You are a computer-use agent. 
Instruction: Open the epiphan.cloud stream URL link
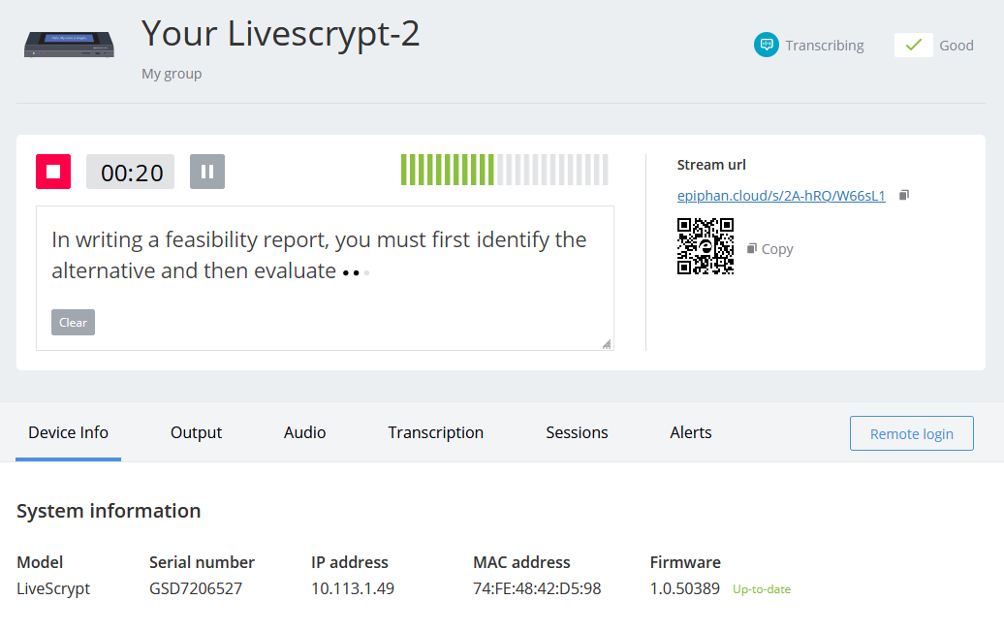click(781, 195)
